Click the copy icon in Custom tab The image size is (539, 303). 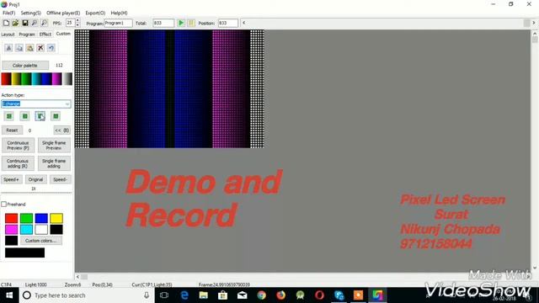[x=19, y=48]
